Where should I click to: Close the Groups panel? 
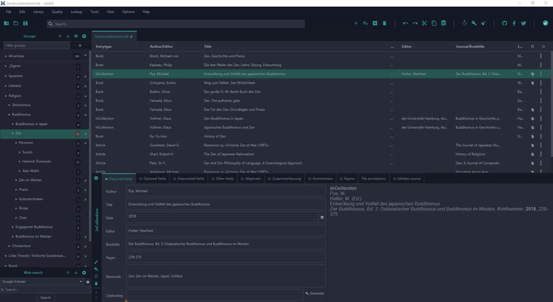[x=84, y=36]
